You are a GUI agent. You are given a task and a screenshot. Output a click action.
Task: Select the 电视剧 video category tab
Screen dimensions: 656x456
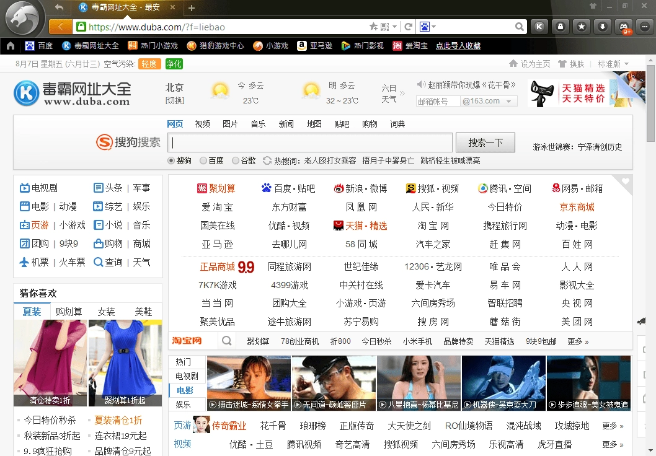coord(187,376)
